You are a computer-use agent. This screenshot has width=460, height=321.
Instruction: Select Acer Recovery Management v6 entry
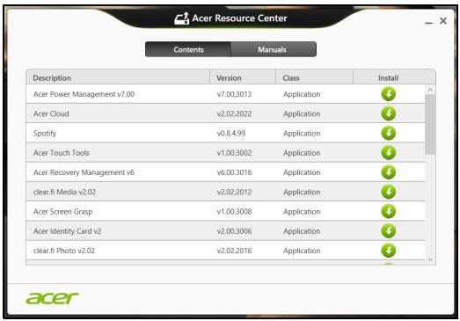[84, 172]
